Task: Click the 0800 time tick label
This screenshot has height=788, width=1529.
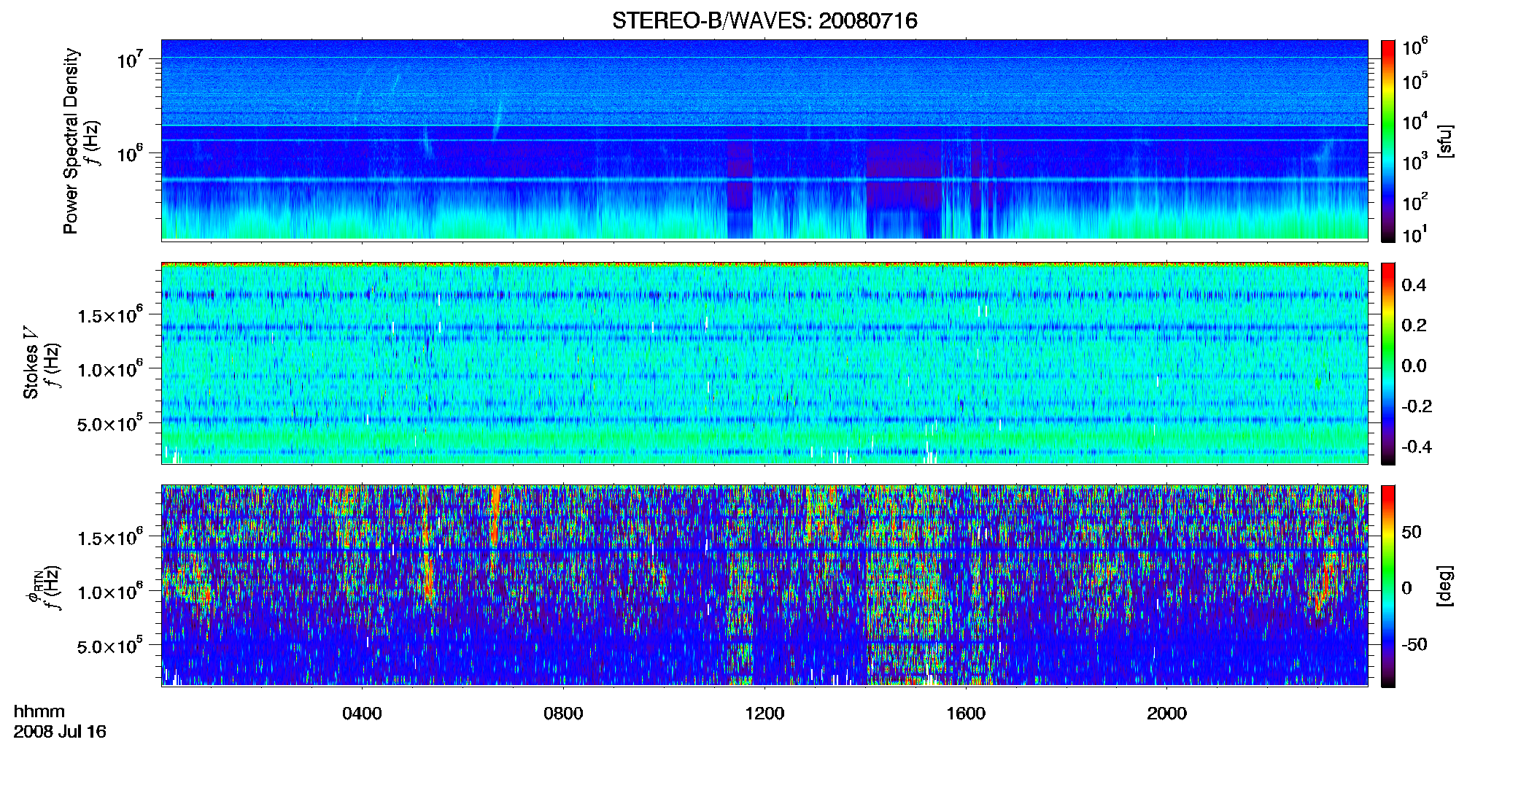Action: (563, 713)
